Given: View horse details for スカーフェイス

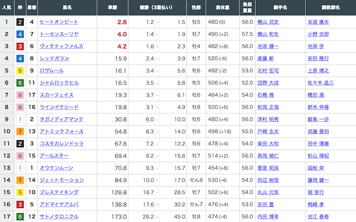Looking at the screenshot, I should click(57, 95).
